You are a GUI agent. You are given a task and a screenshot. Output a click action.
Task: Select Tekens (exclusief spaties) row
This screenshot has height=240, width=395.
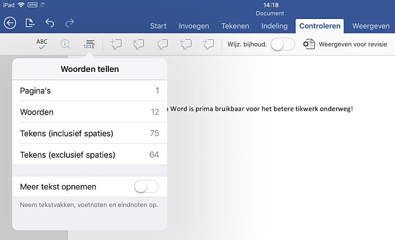pos(90,154)
